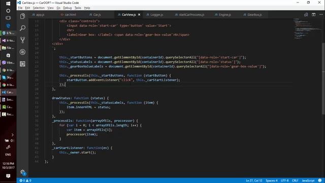Click the addEventListener "click" line

123,80
